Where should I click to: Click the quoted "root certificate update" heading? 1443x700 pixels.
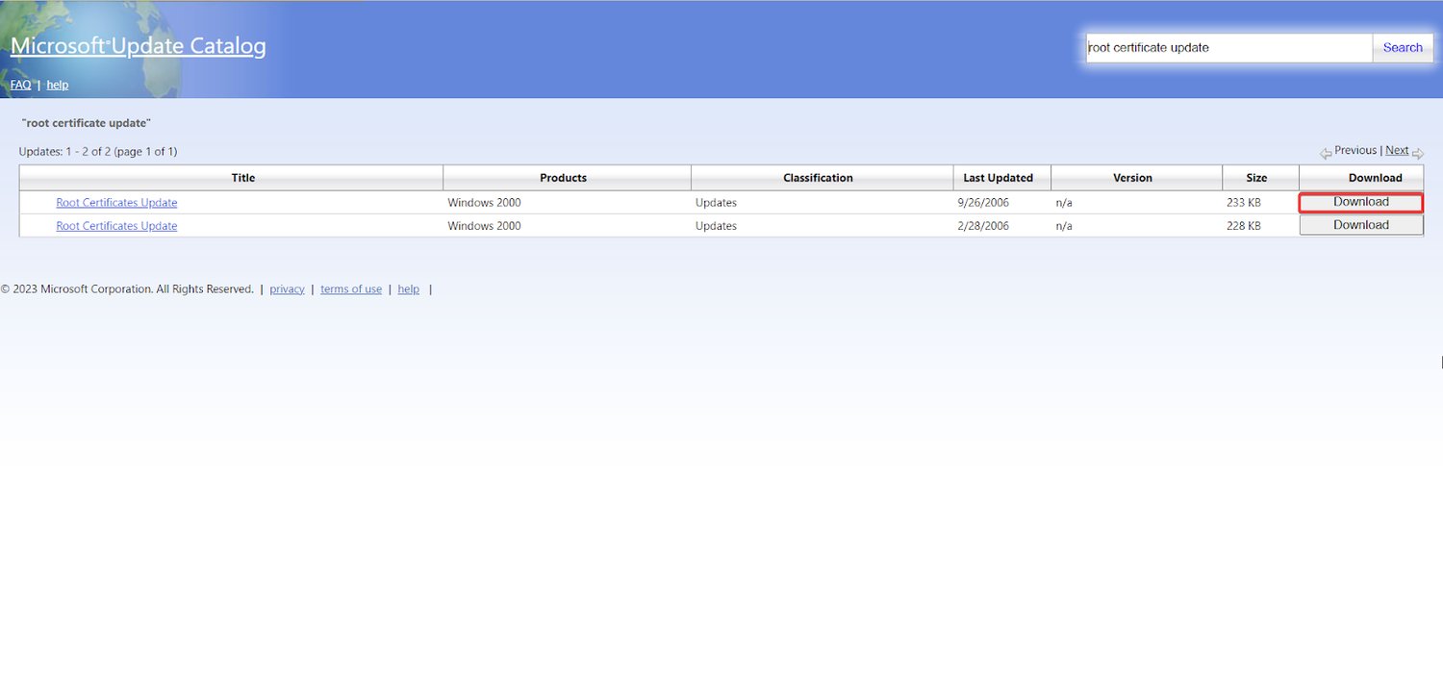87,123
